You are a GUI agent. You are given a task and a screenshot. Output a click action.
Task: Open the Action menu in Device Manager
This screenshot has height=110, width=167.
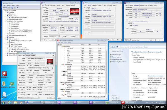tap(9, 5)
